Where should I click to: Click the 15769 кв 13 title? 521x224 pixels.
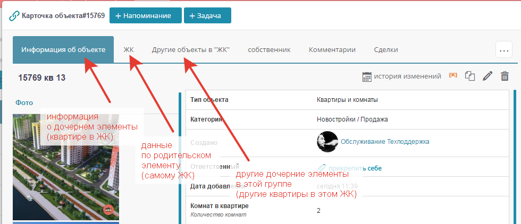[42, 78]
